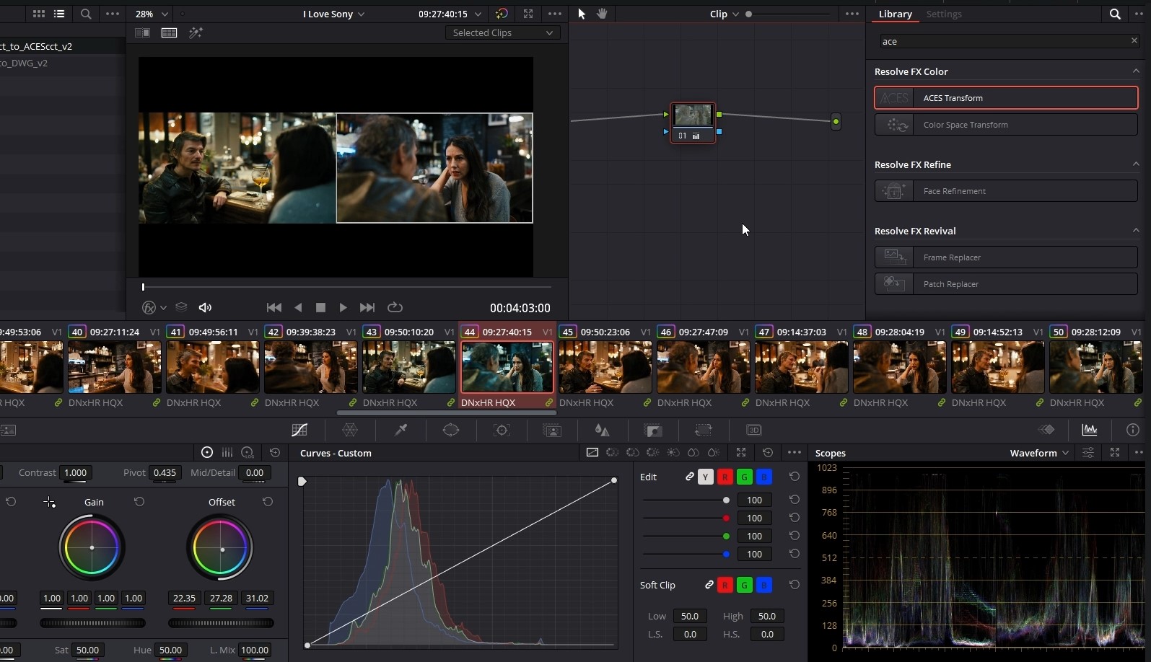Toggle curve Edit channel ganging link
This screenshot has width=1151, height=662.
[690, 477]
